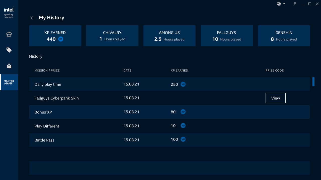Open the gift rewards sidebar icon

(9, 34)
